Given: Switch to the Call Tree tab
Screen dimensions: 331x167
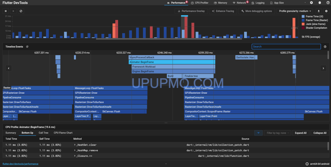Looking at the screenshot, I should (x=43, y=133).
